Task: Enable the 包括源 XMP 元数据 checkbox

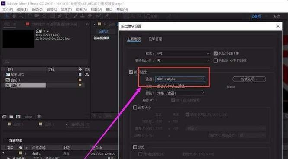Action: [x=215, y=60]
